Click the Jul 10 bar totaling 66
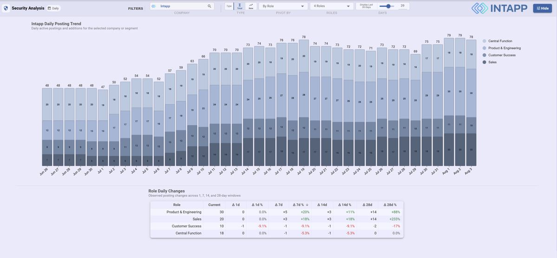The width and height of the screenshot is (557, 258). pyautogui.click(x=203, y=112)
